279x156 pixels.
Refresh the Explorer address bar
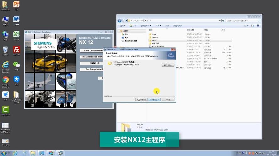point(223,21)
